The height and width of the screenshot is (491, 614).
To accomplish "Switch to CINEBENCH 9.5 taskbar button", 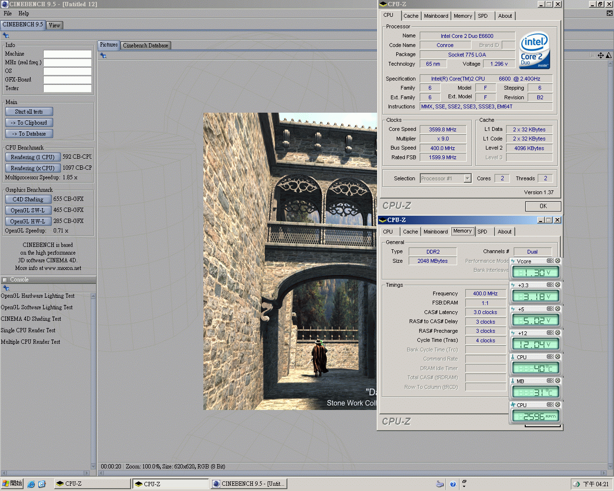I will (249, 484).
